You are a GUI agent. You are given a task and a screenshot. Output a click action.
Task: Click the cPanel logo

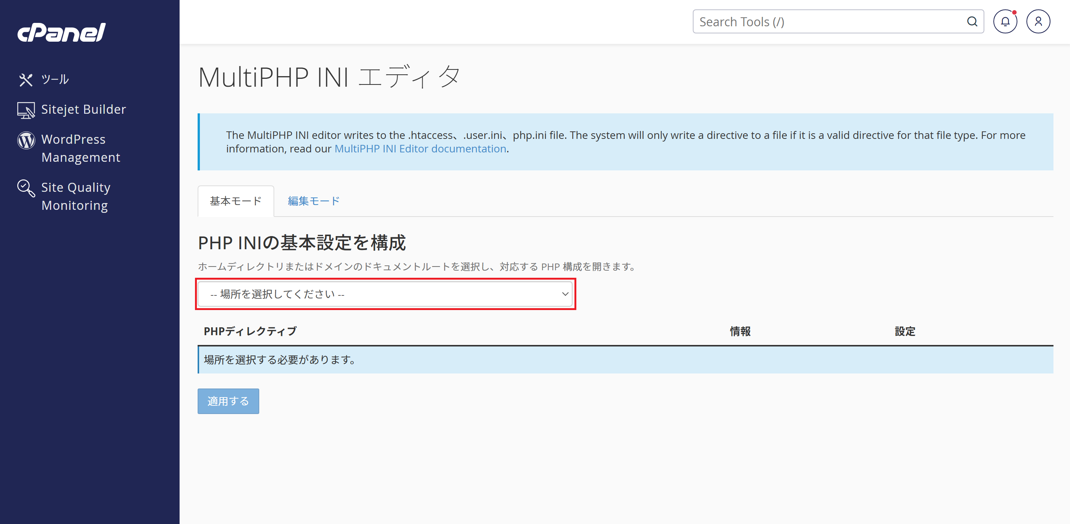pyautogui.click(x=62, y=32)
